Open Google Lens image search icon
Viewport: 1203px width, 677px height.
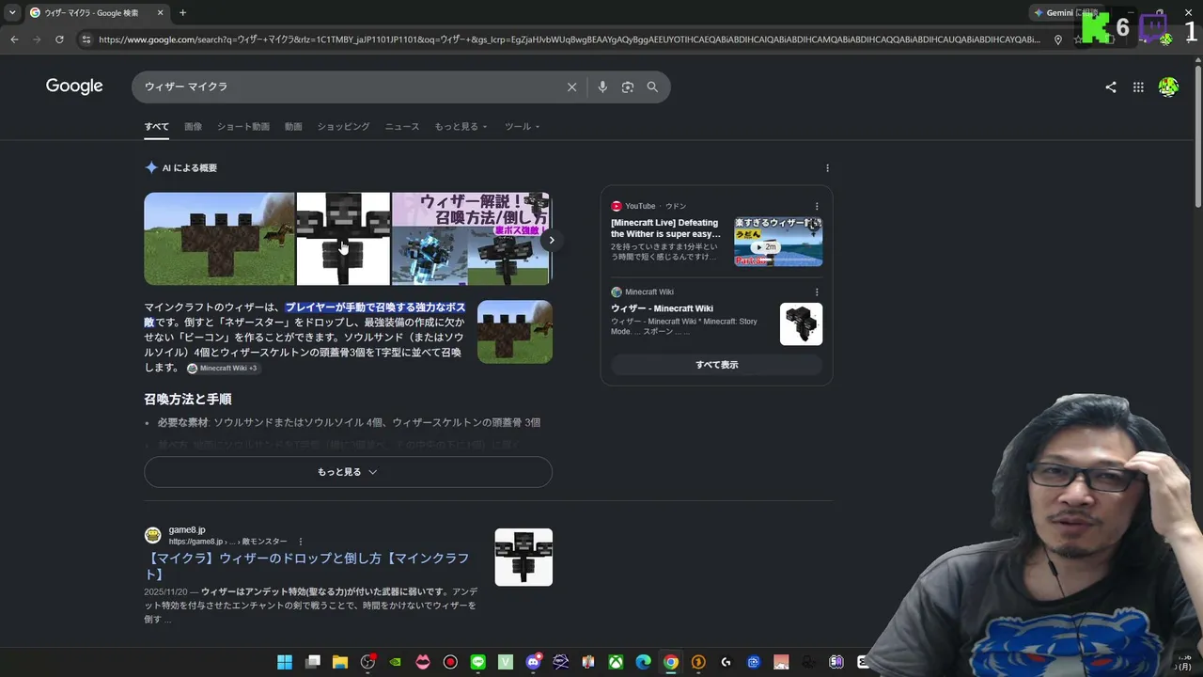click(x=628, y=87)
